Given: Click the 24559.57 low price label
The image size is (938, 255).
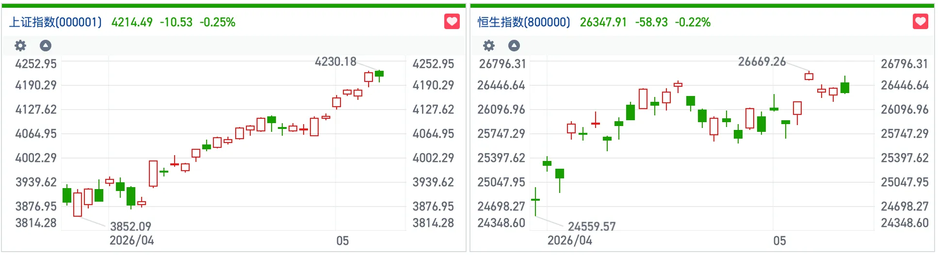Looking at the screenshot, I should (x=592, y=226).
